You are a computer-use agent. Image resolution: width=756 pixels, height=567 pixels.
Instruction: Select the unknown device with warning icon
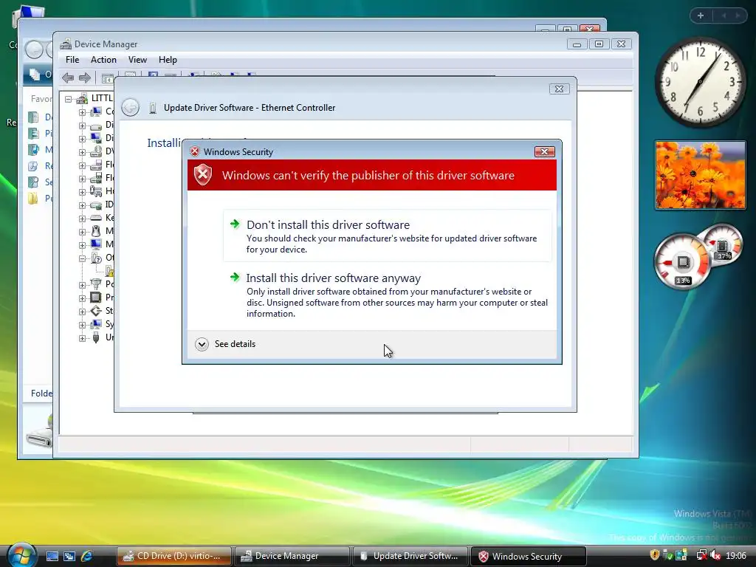tap(109, 270)
